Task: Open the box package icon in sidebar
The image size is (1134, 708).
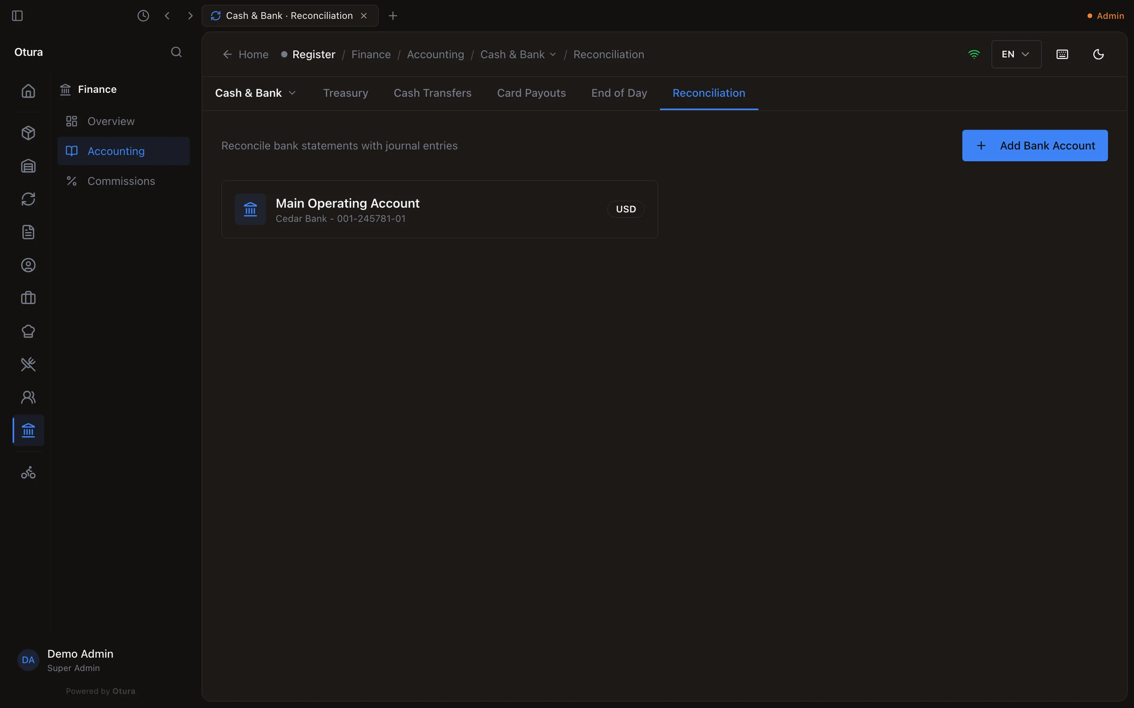Action: [28, 133]
